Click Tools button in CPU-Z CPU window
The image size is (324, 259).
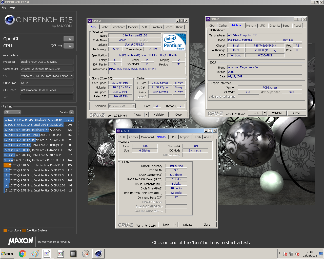(x=137, y=115)
